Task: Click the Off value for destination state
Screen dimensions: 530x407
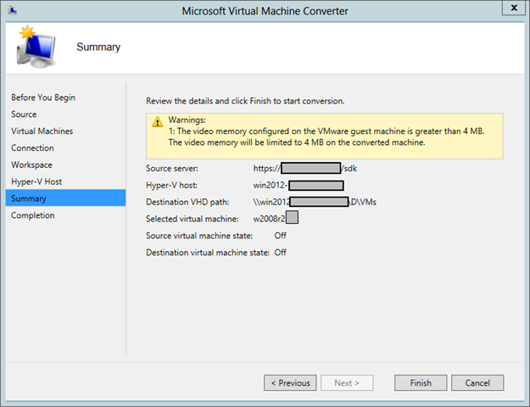Action: (x=280, y=253)
